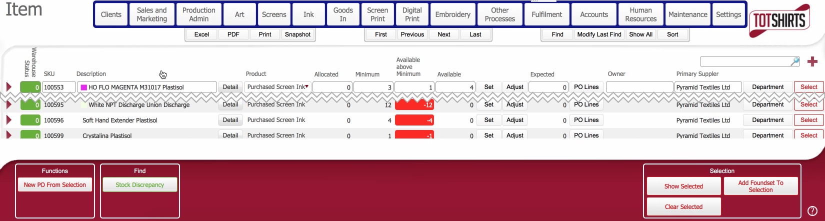
Task: Toggle Select for the Soft Hand Extender row
Action: [808, 120]
